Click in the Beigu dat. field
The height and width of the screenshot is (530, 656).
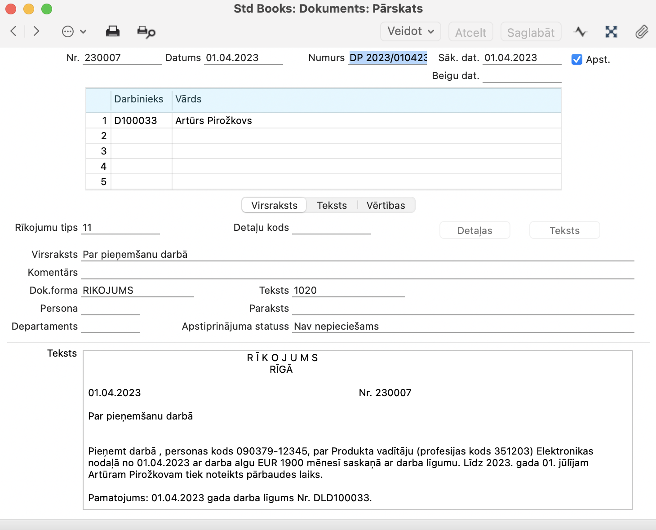click(x=521, y=76)
